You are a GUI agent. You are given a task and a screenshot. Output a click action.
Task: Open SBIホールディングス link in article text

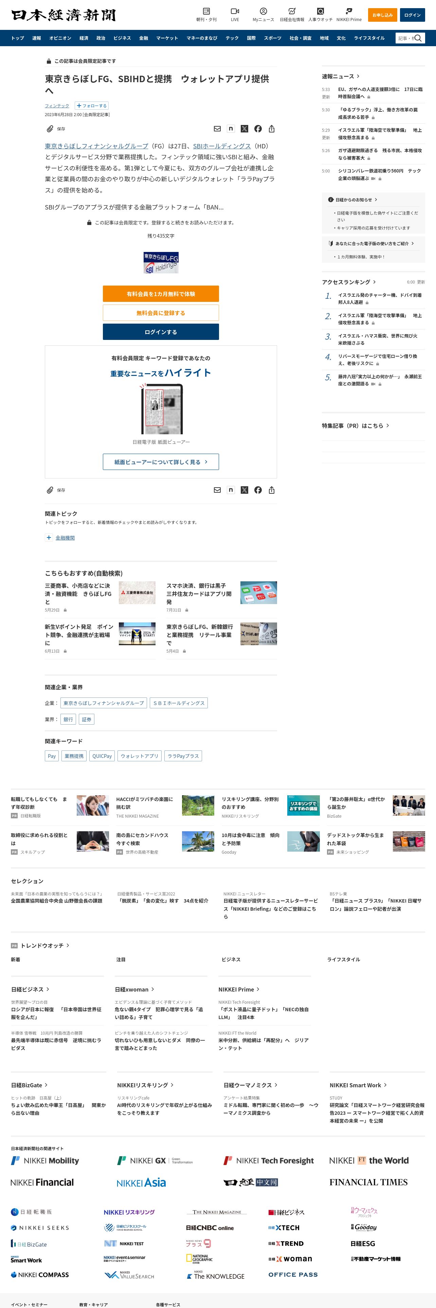pos(222,146)
